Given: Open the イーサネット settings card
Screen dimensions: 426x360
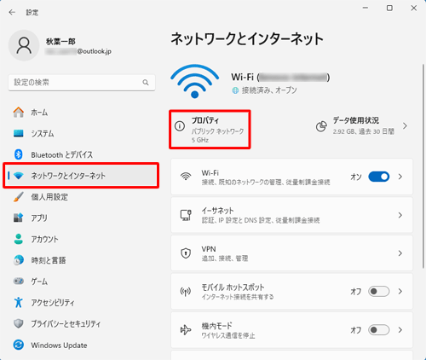Looking at the screenshot, I should [x=291, y=215].
